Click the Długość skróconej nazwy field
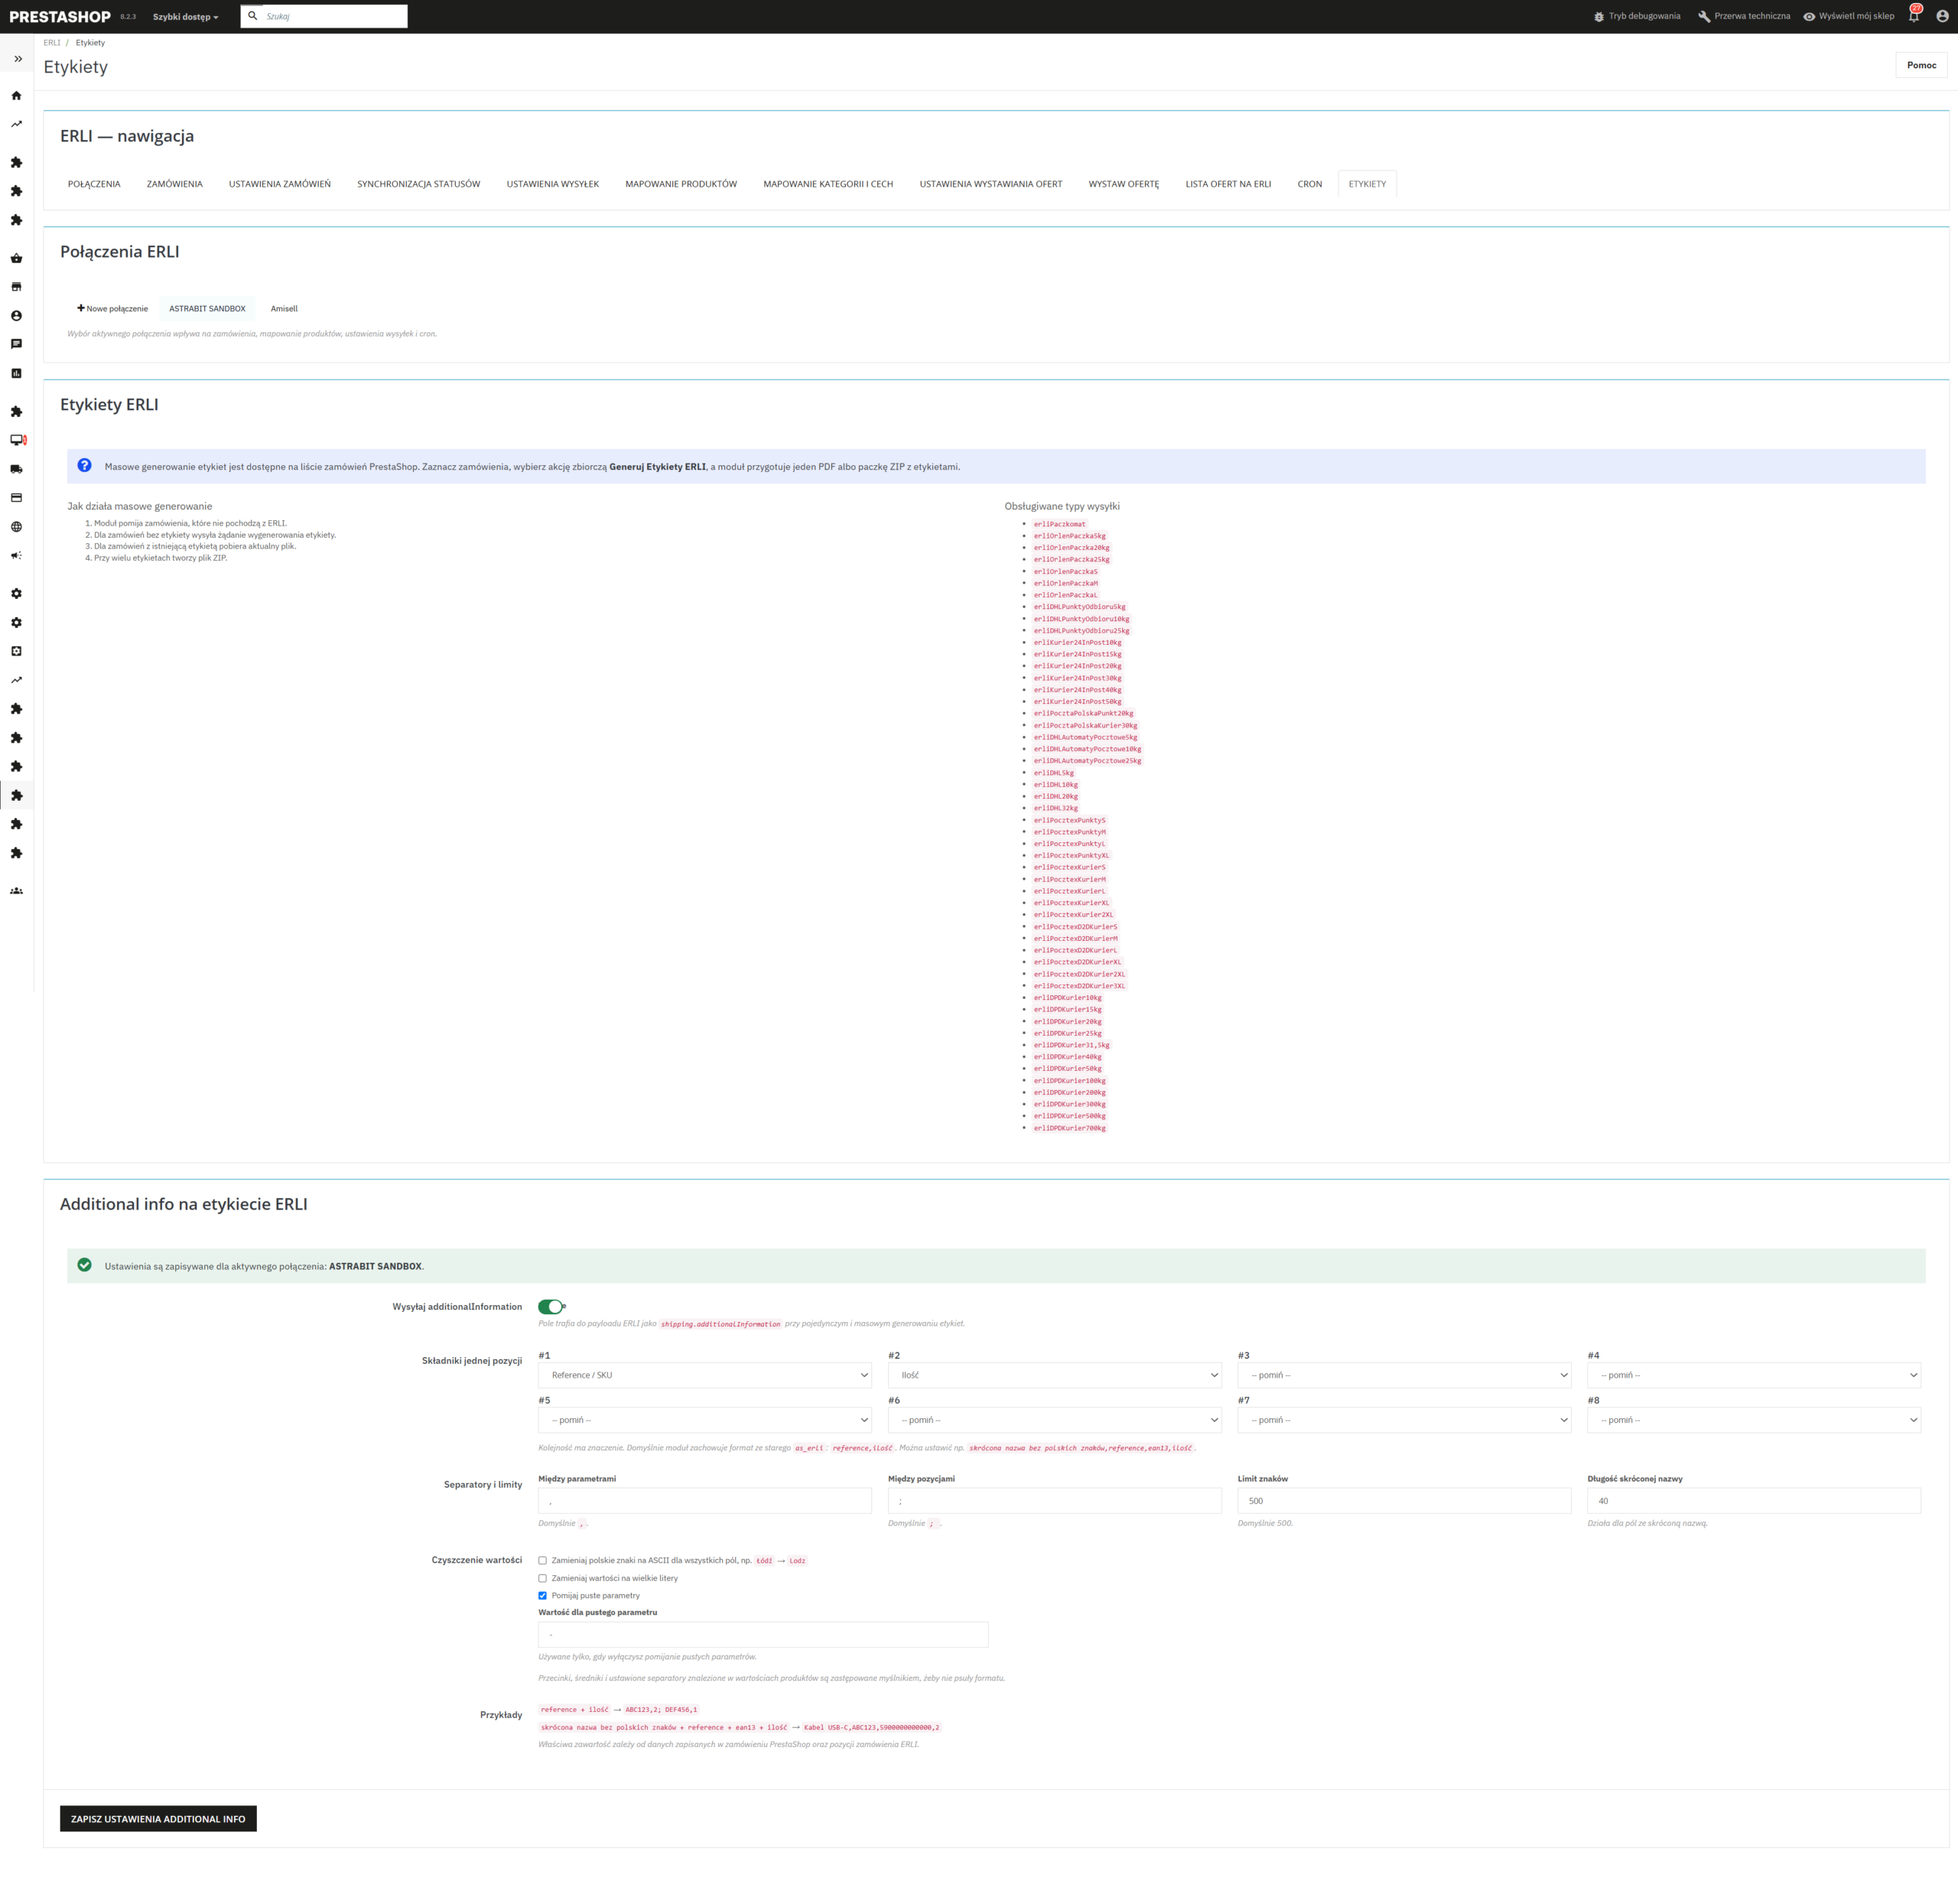Image resolution: width=1958 pixels, height=1904 pixels. [1754, 1501]
